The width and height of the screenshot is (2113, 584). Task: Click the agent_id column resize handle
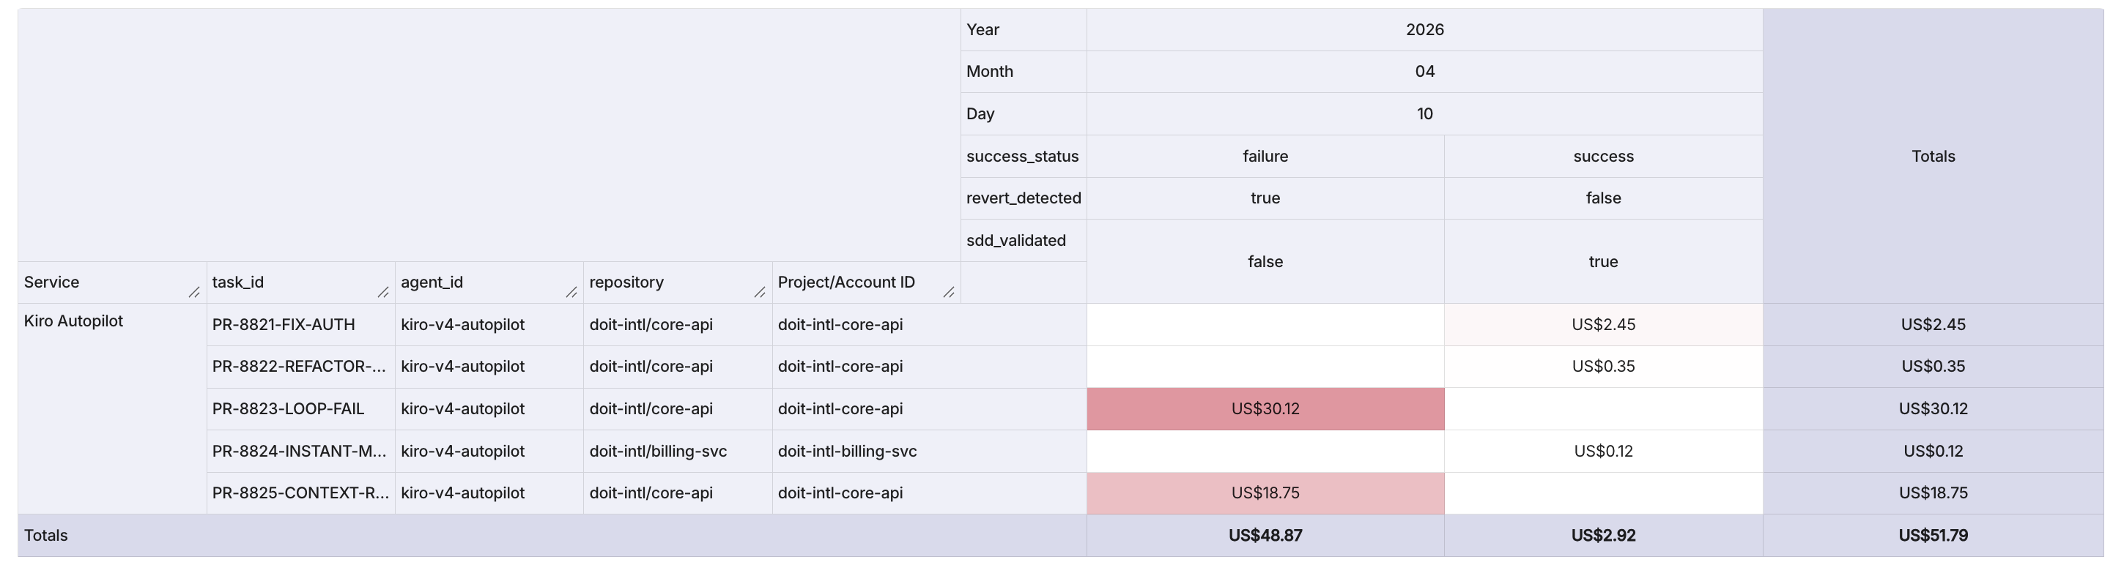(x=571, y=293)
